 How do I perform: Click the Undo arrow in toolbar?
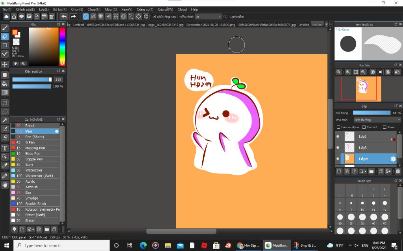coord(64,16)
